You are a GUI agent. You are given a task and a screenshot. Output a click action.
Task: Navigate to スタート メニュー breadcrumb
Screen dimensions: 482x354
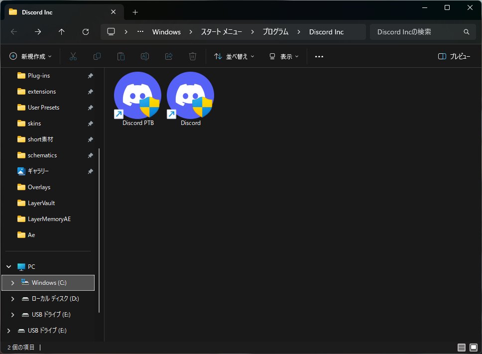tap(221, 32)
